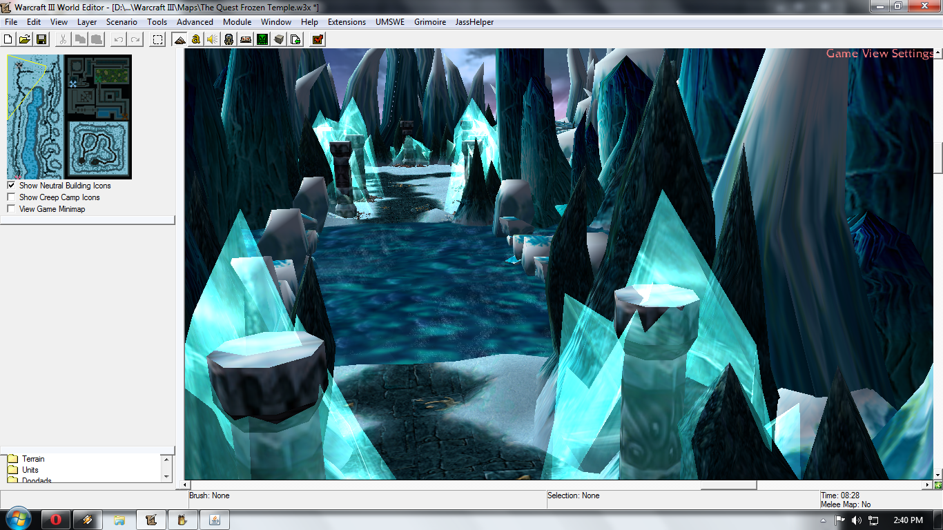Uncheck Show Neutral Building Icons

point(11,186)
